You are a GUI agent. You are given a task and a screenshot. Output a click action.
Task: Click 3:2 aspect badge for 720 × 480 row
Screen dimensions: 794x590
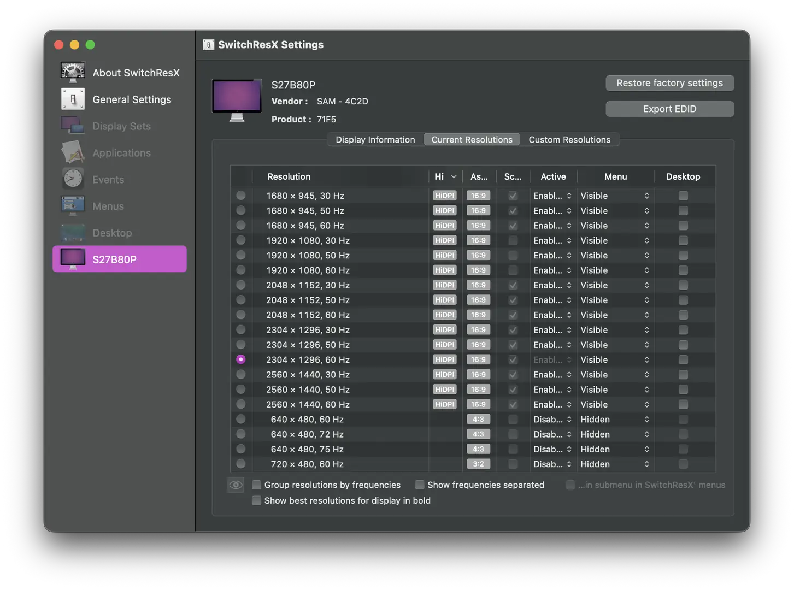click(x=478, y=464)
